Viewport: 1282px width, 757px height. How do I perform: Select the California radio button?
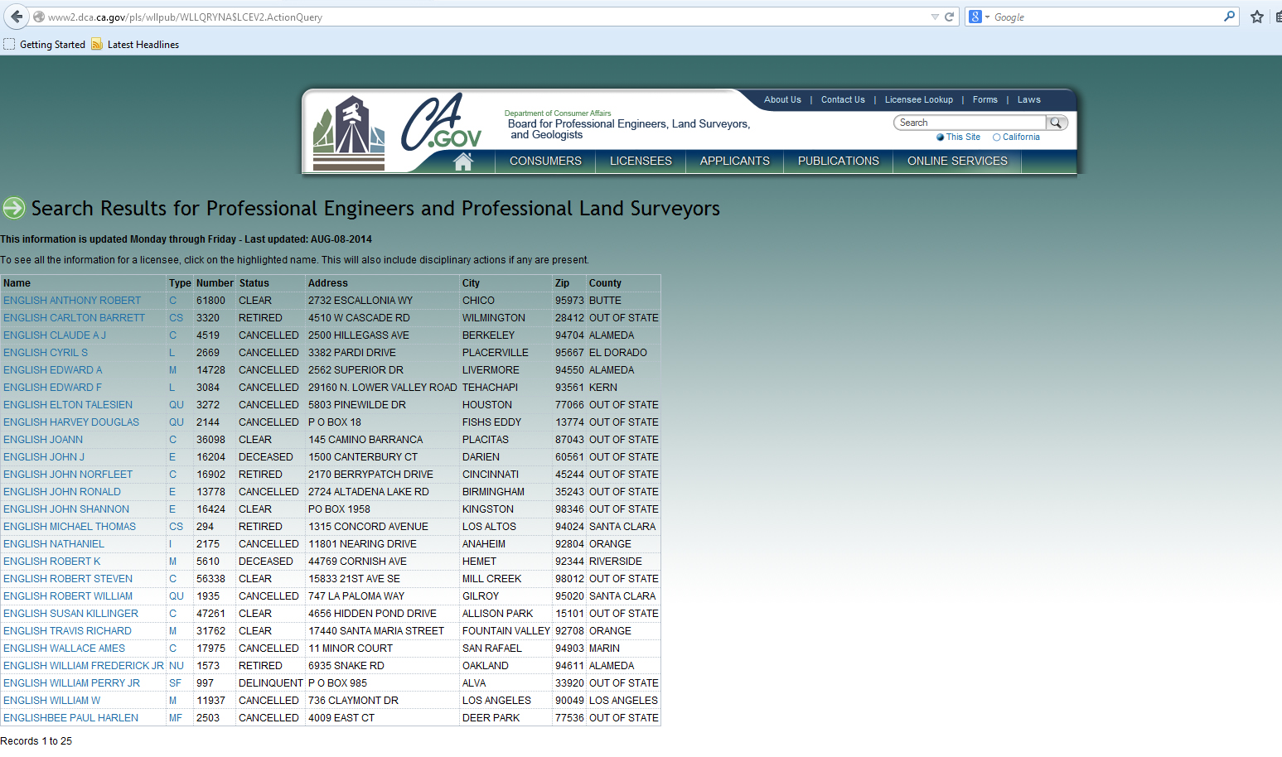click(997, 137)
